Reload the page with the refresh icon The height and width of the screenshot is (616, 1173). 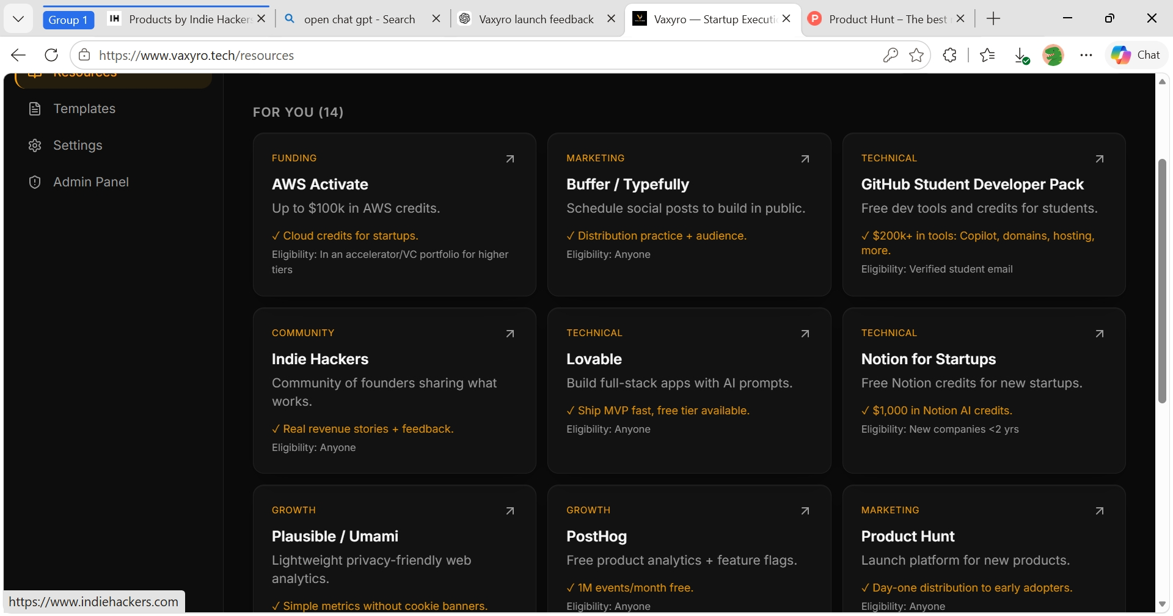coord(51,55)
